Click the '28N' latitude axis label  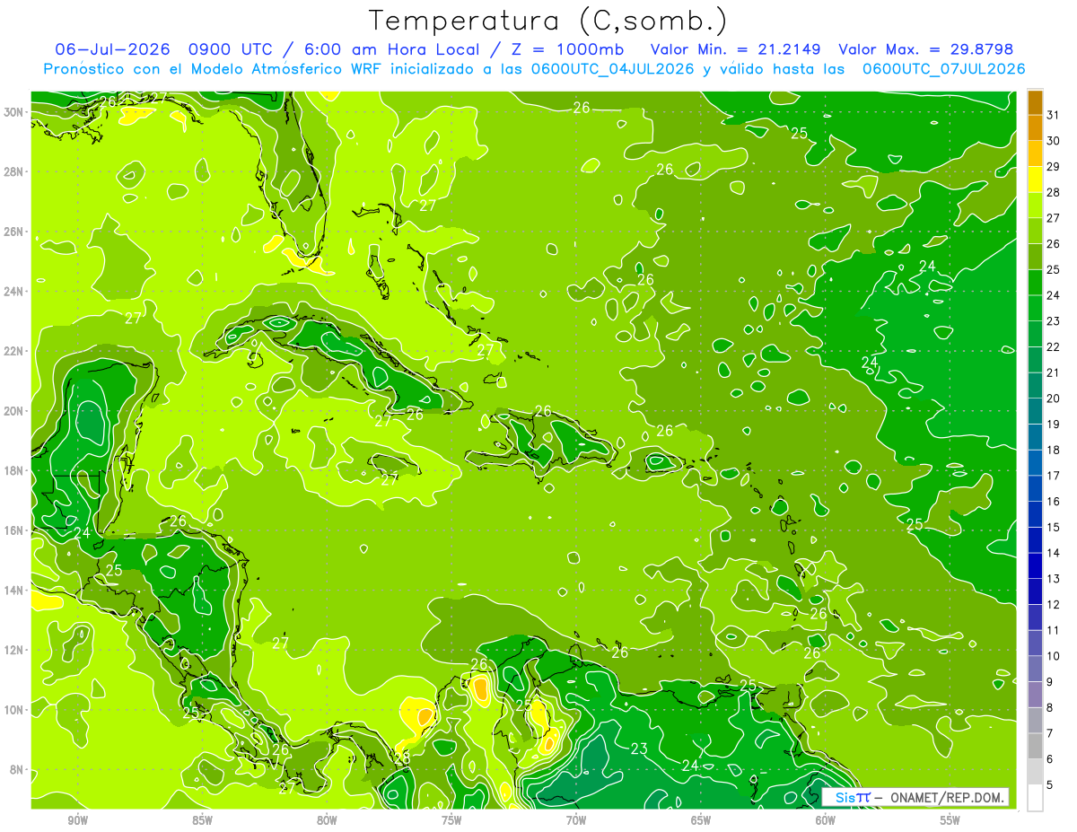(13, 171)
